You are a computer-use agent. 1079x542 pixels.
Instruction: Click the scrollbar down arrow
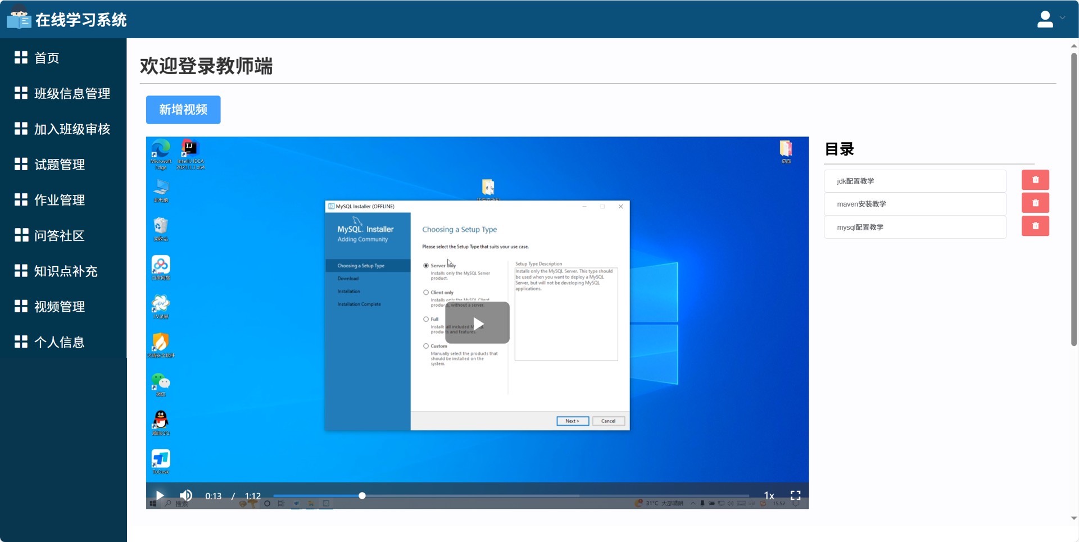click(x=1073, y=518)
